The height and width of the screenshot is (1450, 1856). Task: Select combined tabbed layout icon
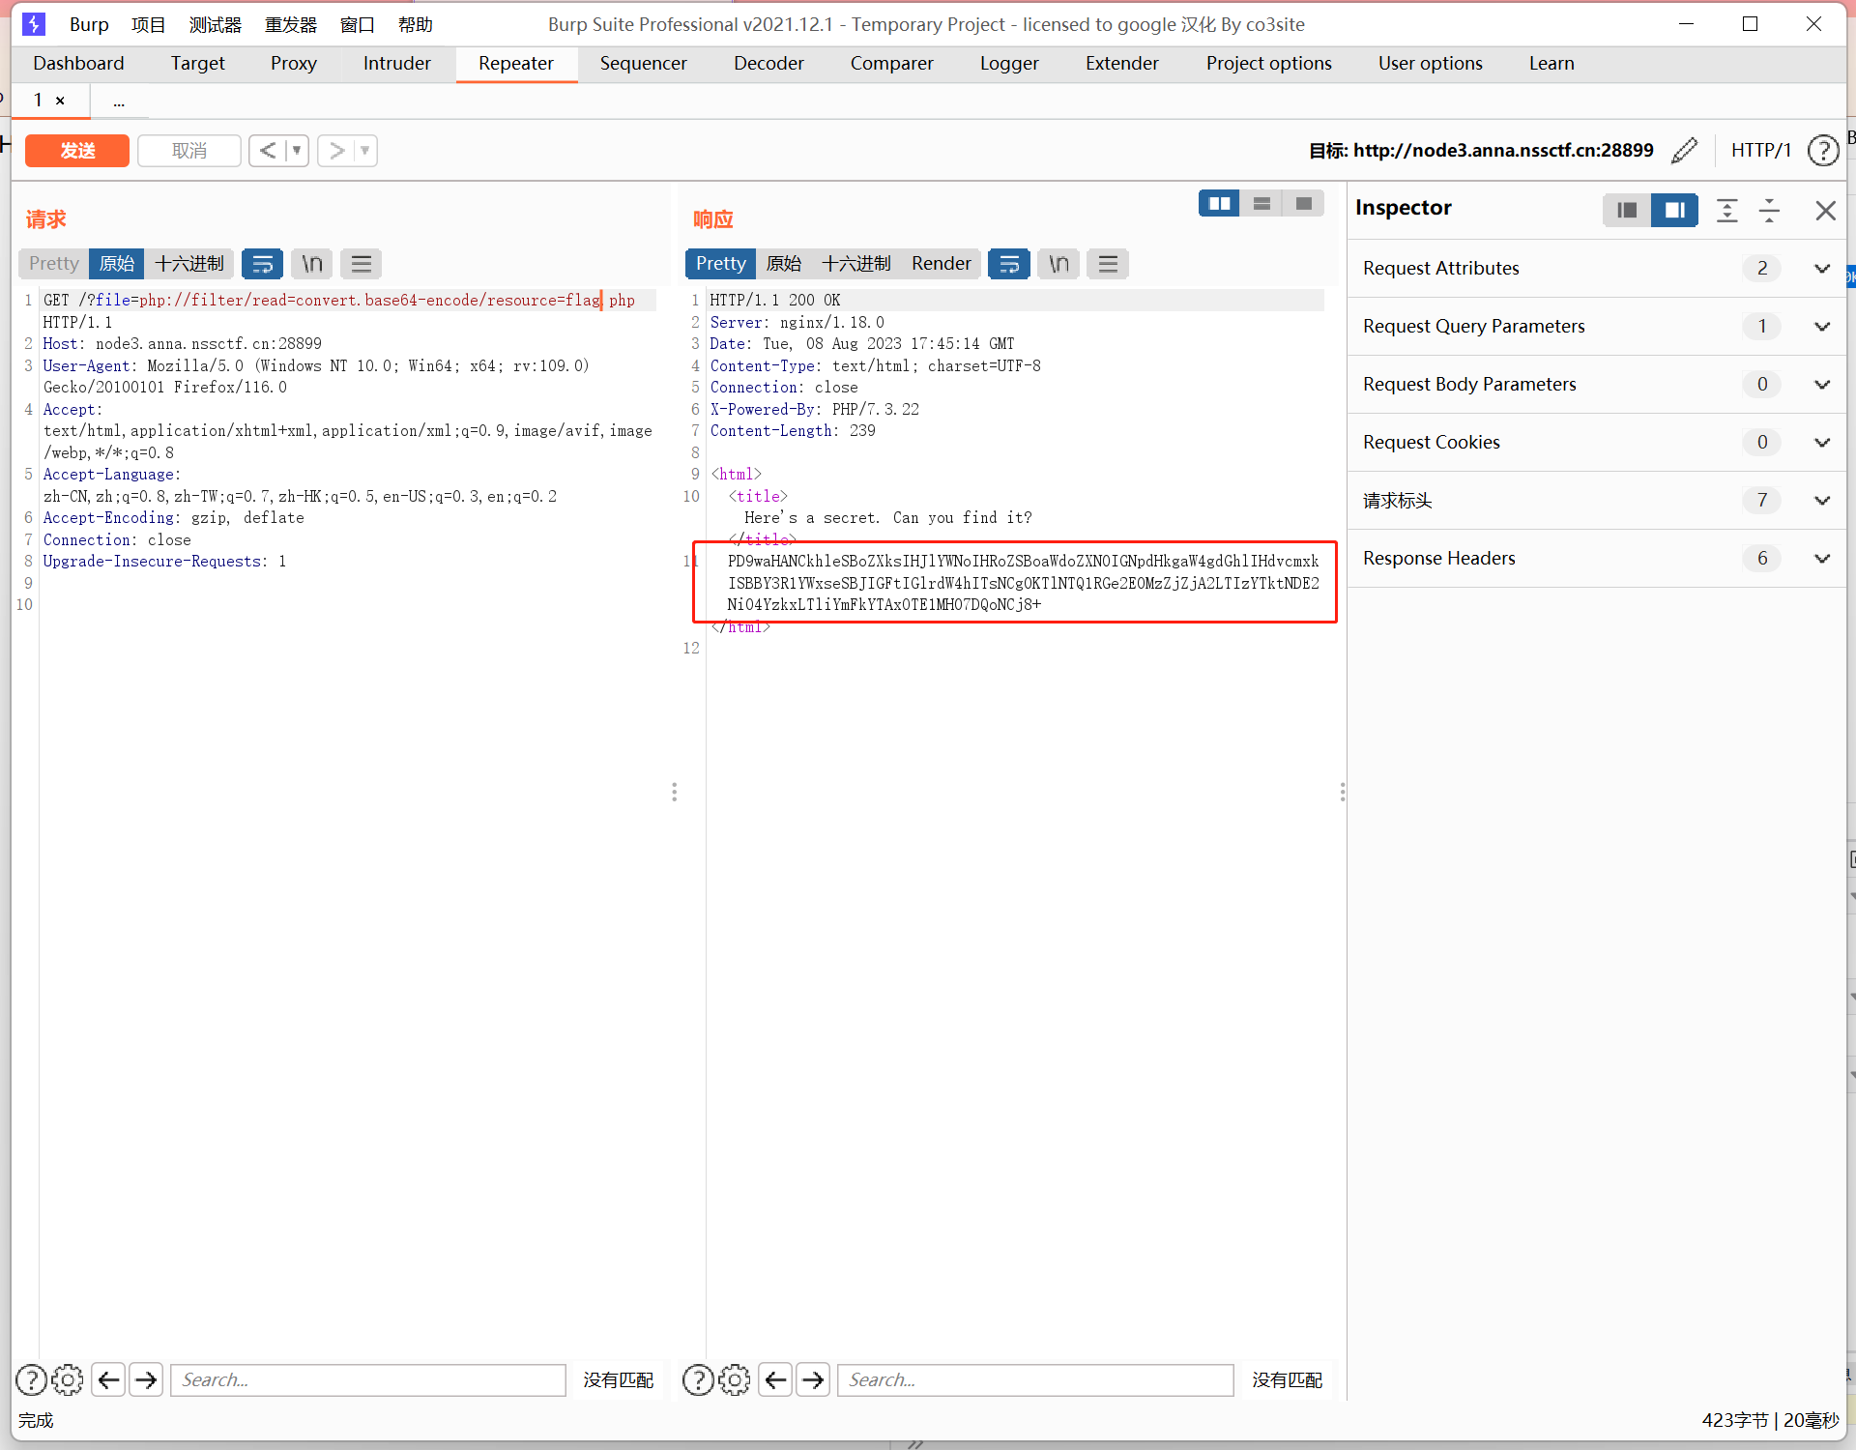point(1303,204)
